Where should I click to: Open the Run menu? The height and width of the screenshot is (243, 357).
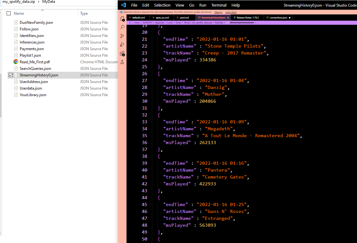[x=203, y=5]
